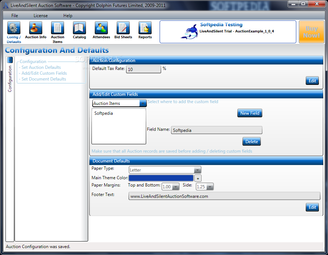The width and height of the screenshot is (328, 255).
Task: Click the status message Auction Configuration was saved
Action: point(38,247)
